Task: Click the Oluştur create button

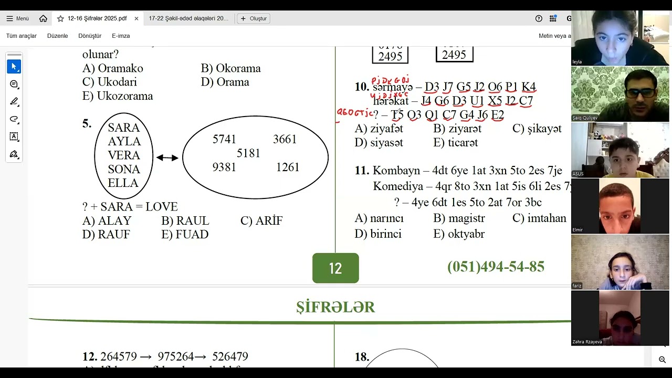Action: click(254, 18)
